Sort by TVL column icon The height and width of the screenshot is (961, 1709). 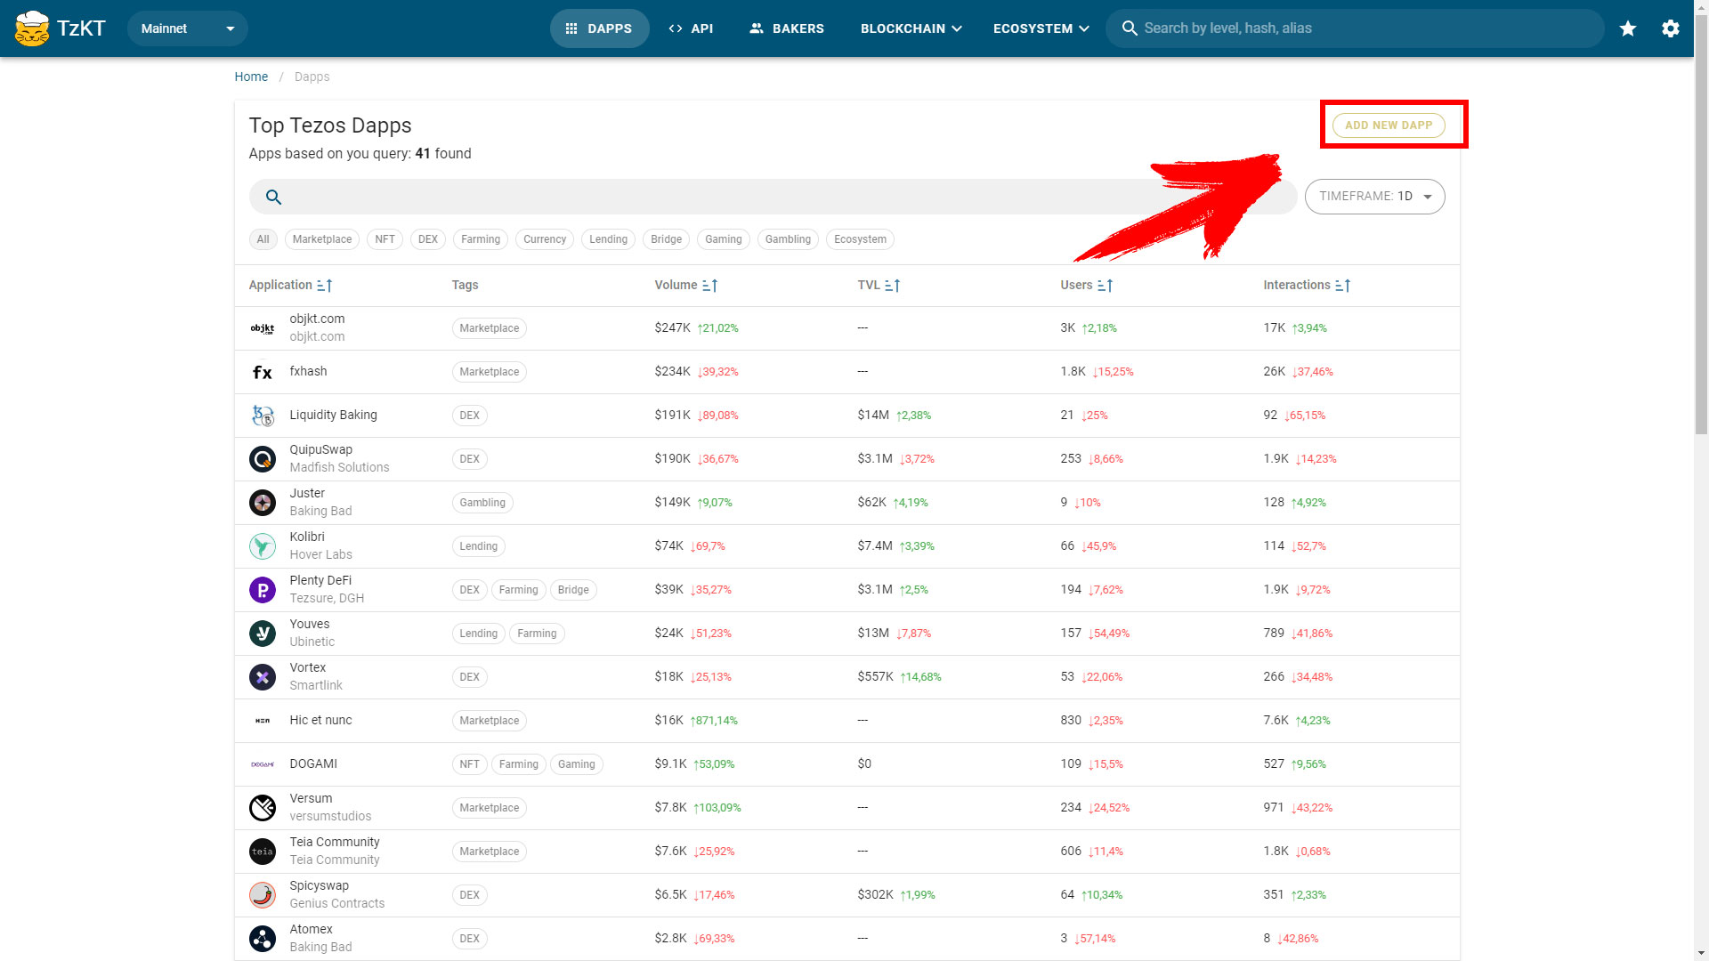click(892, 286)
